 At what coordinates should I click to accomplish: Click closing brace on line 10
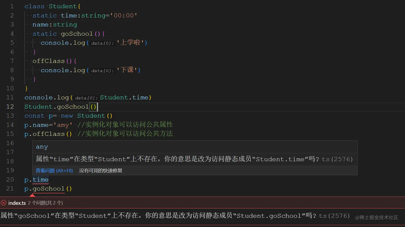26,89
